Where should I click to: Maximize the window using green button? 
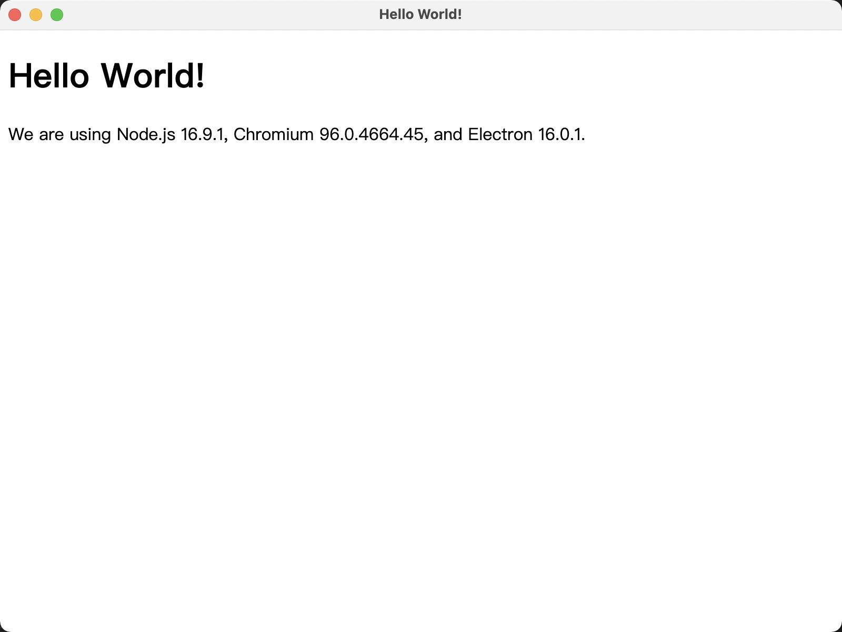click(57, 15)
